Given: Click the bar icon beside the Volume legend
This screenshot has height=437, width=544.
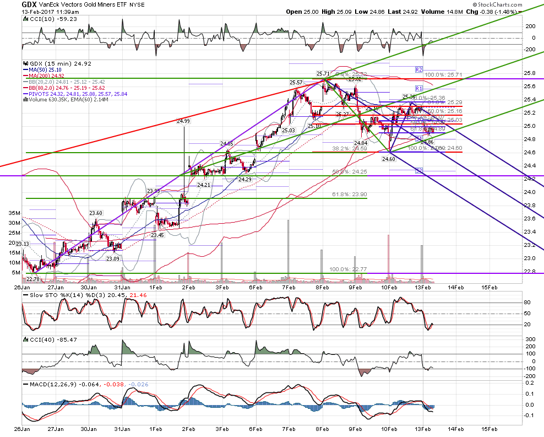Looking at the screenshot, I should tap(25, 100).
